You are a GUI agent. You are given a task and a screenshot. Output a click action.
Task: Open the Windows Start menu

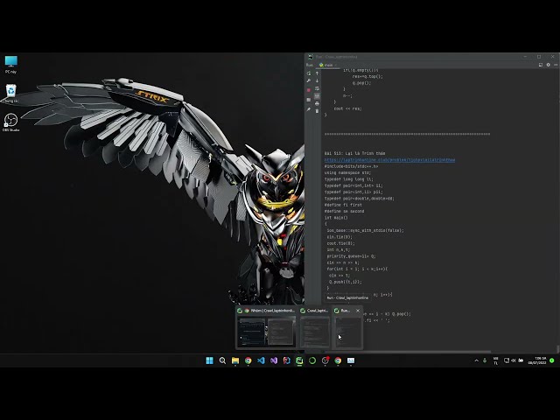pos(210,360)
